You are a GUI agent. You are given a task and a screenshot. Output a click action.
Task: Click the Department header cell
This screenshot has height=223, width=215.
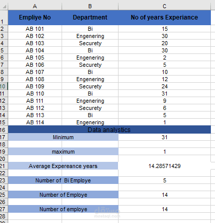pyautogui.click(x=90, y=17)
